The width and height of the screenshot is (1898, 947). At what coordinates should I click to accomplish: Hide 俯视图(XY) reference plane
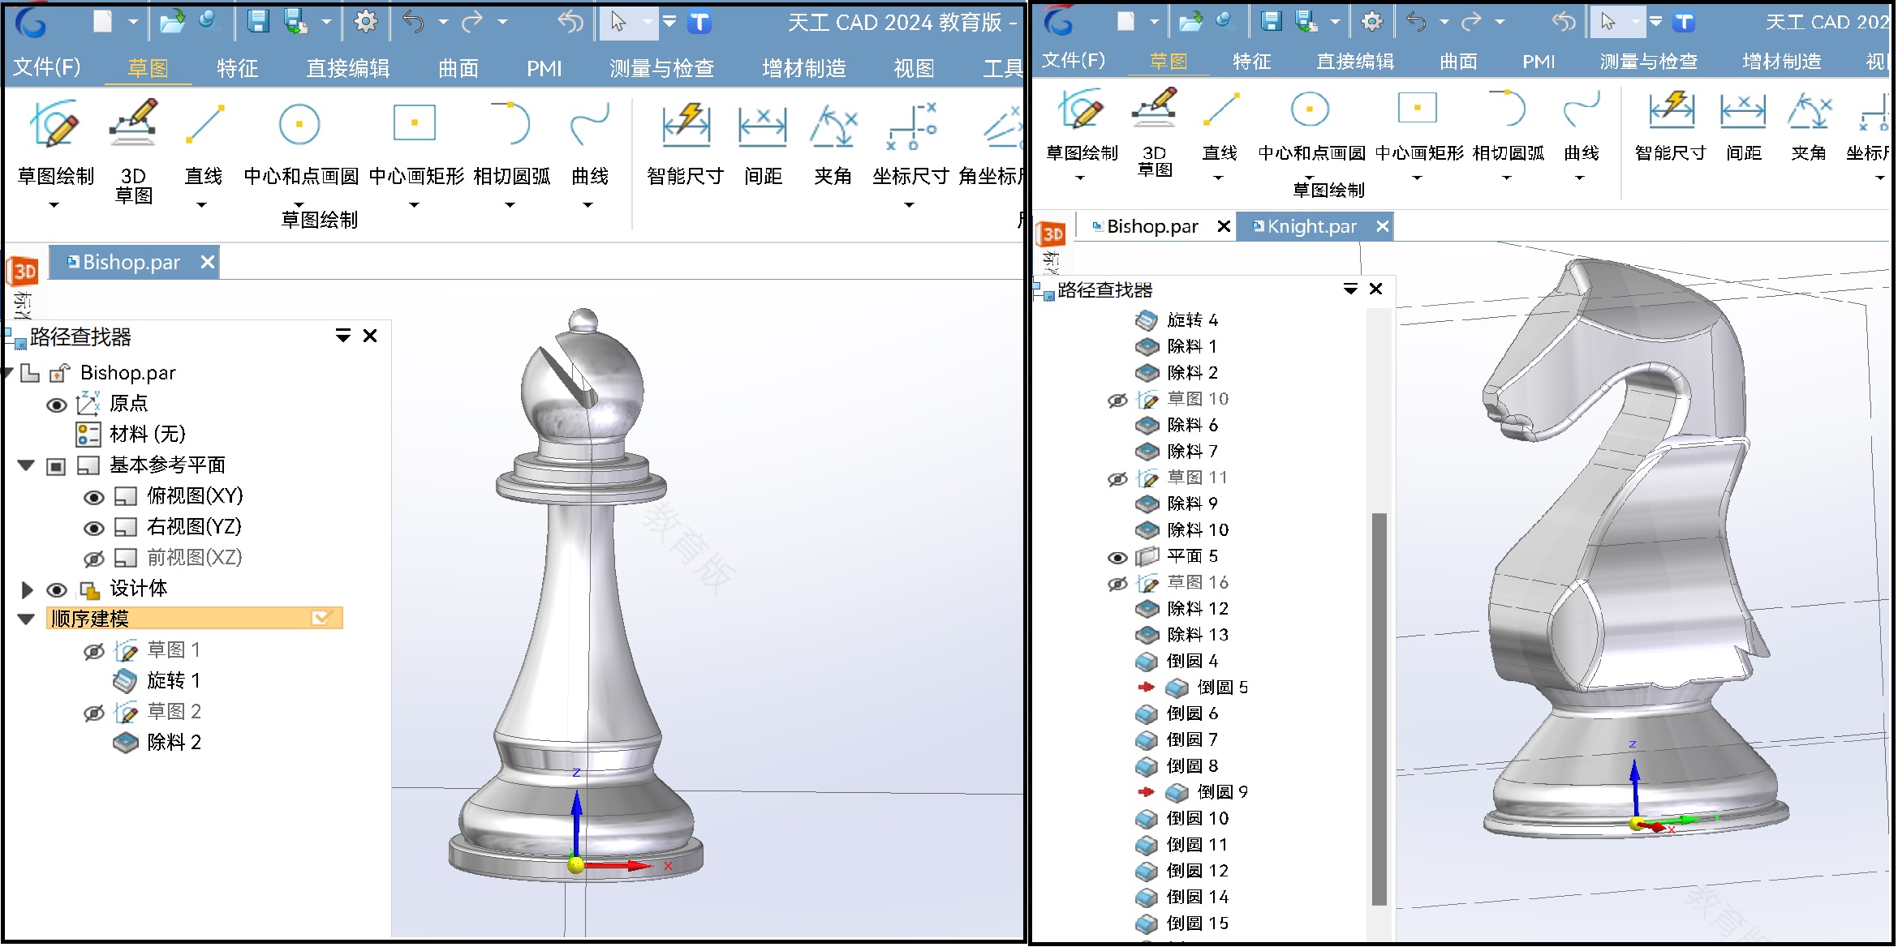94,497
